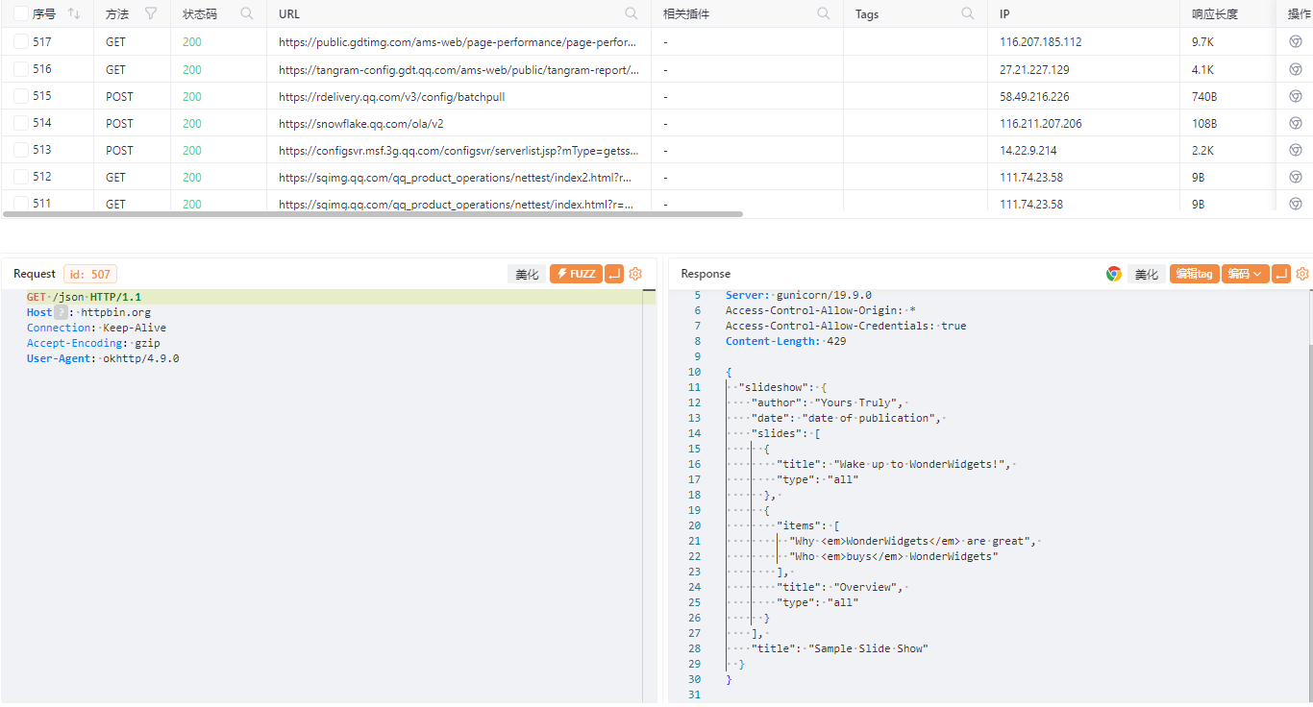
Task: Open the Request panel settings gear
Action: click(635, 274)
